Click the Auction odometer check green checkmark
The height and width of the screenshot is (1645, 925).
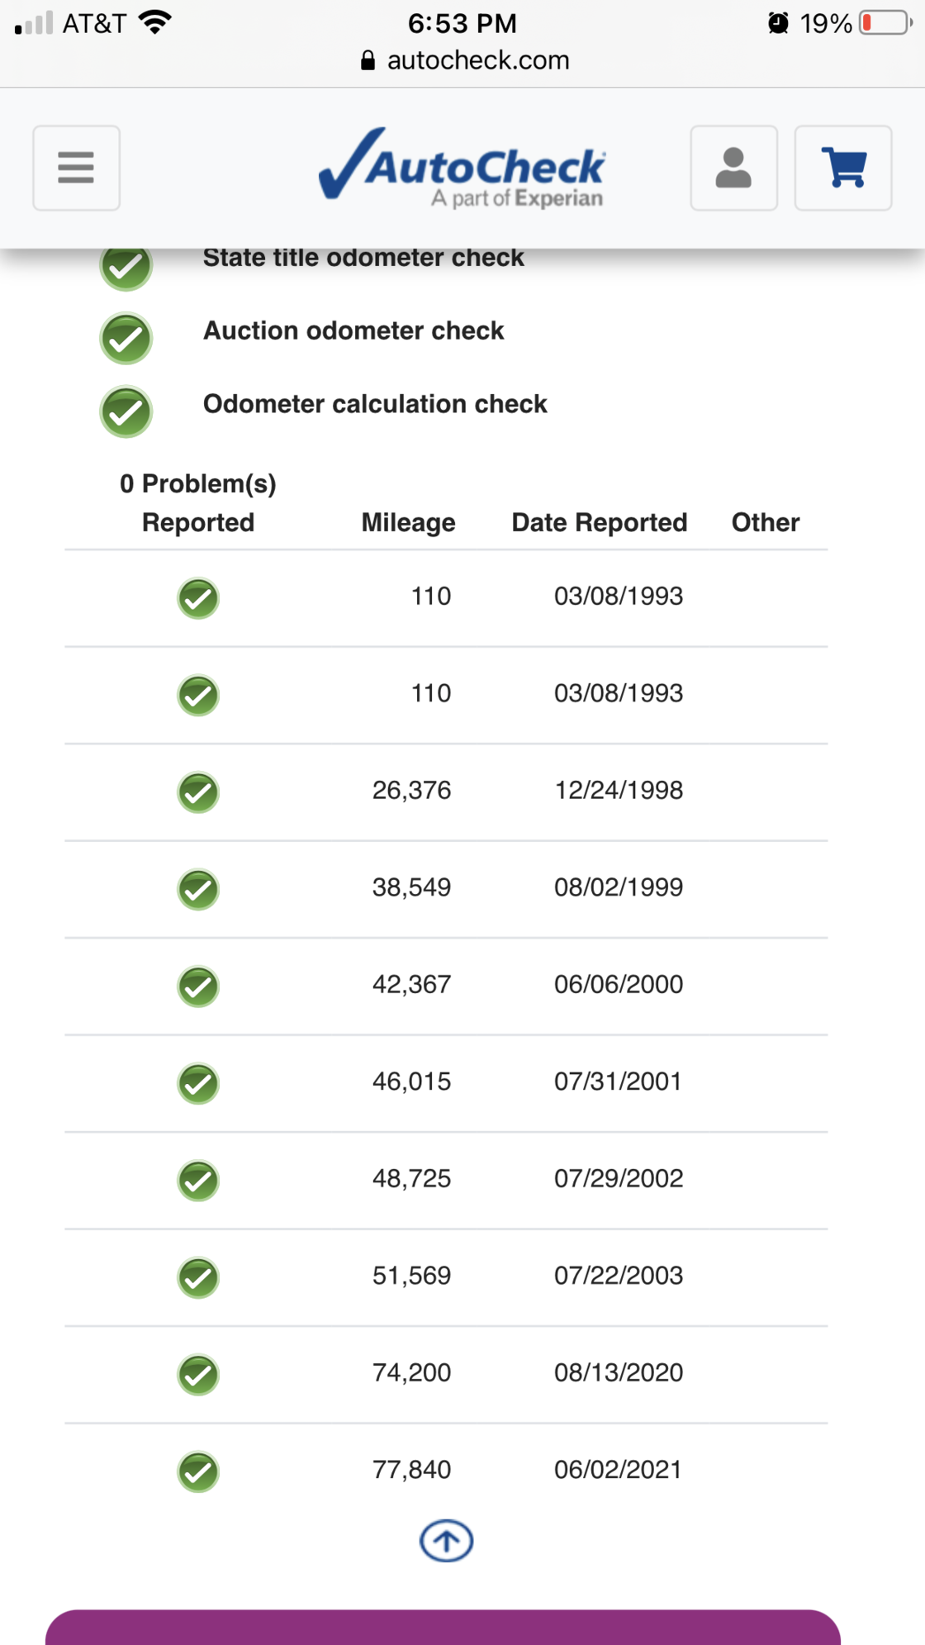[x=126, y=339]
